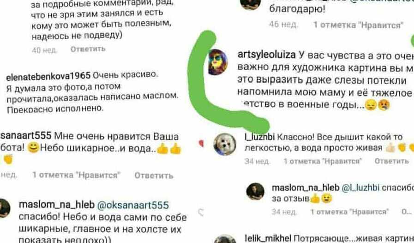Like l_luzhbi's comment with the red heart icon
414x243 pixels.
pos(201,143)
